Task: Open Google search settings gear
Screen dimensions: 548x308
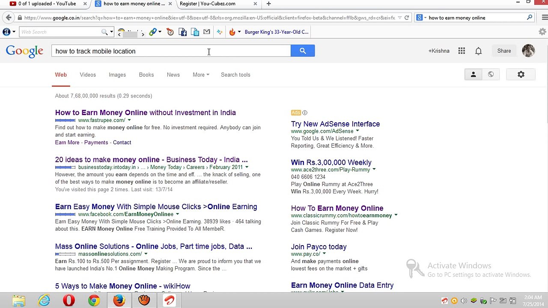Action: (x=521, y=74)
